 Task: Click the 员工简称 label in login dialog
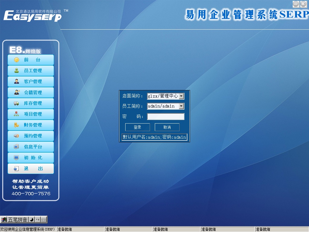click(x=132, y=106)
